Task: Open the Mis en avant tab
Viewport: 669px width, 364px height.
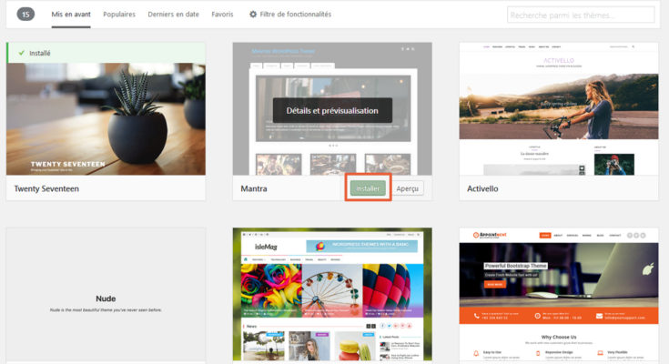Action: click(71, 14)
